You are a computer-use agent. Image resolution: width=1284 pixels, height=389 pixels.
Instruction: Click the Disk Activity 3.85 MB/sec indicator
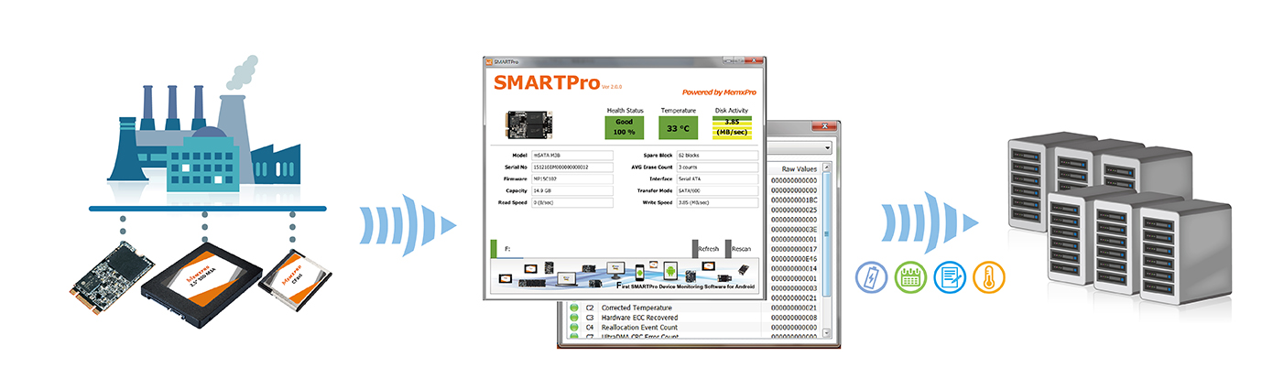732,127
